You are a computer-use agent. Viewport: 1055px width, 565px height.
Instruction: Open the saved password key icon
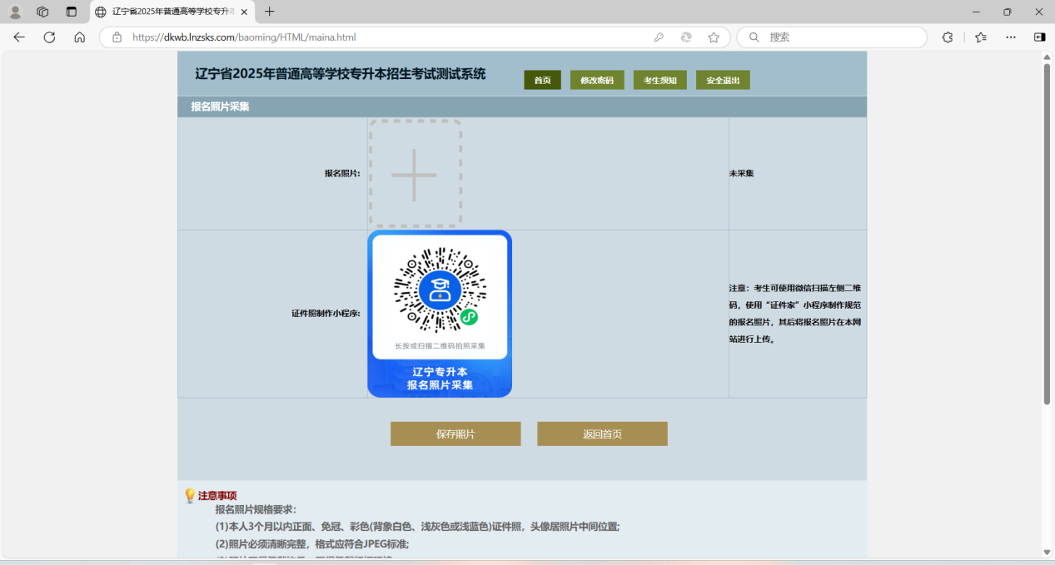pos(659,37)
